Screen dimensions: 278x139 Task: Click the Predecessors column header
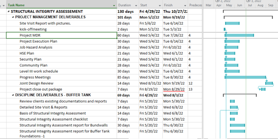point(195,6)
